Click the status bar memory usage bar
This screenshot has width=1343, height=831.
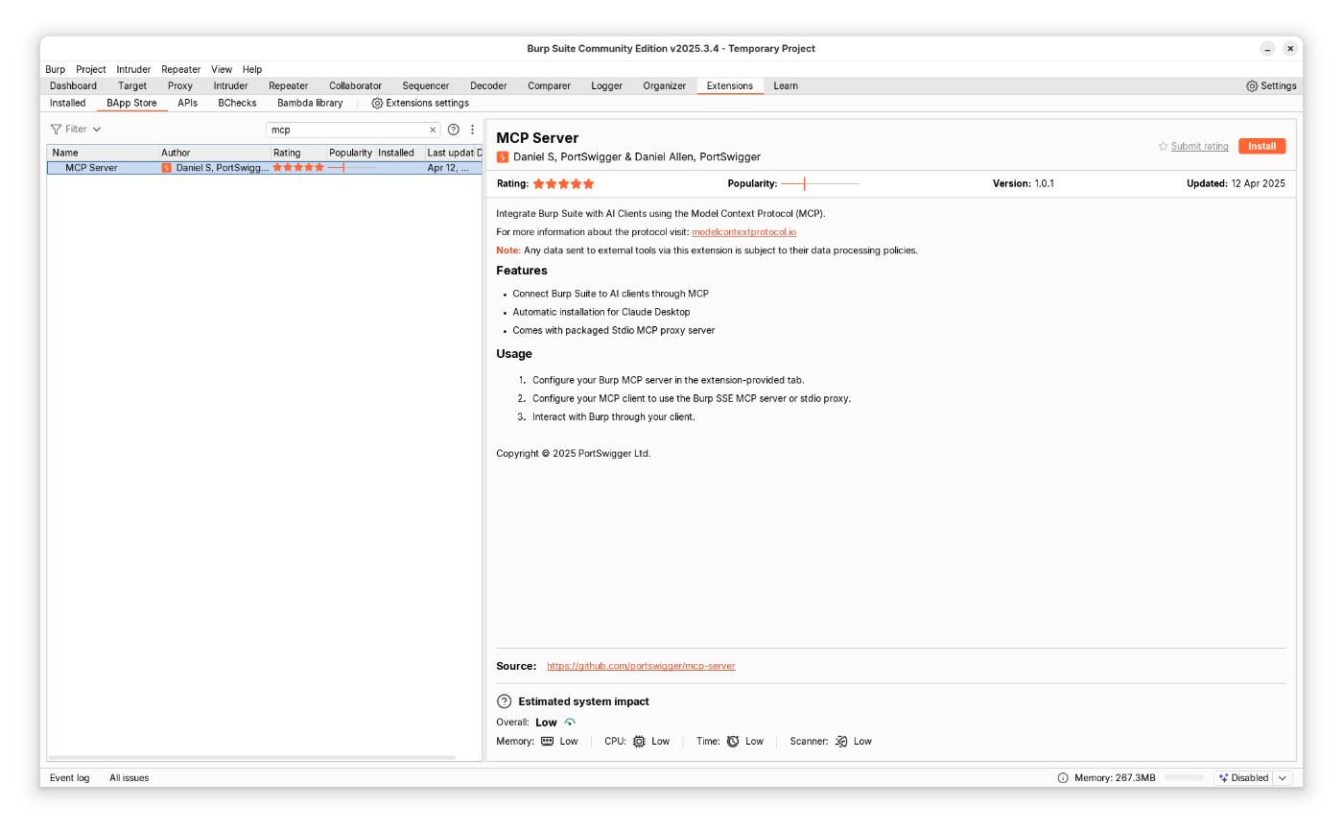[1184, 778]
